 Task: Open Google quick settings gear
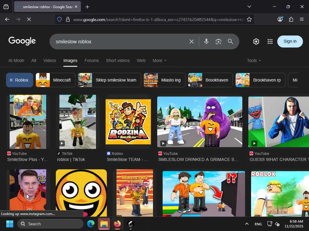click(256, 42)
